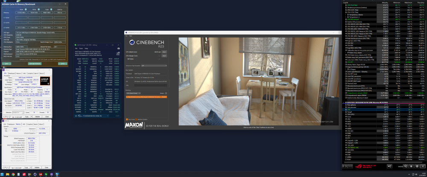Click HWiNFO save log icon
427x177 pixels.
click(411, 166)
